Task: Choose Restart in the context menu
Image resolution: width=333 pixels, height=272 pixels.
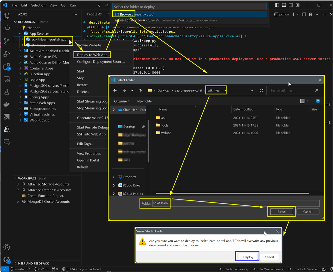Action: tap(82, 85)
